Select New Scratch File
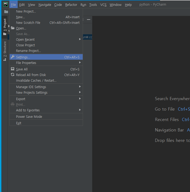 coord(46,23)
